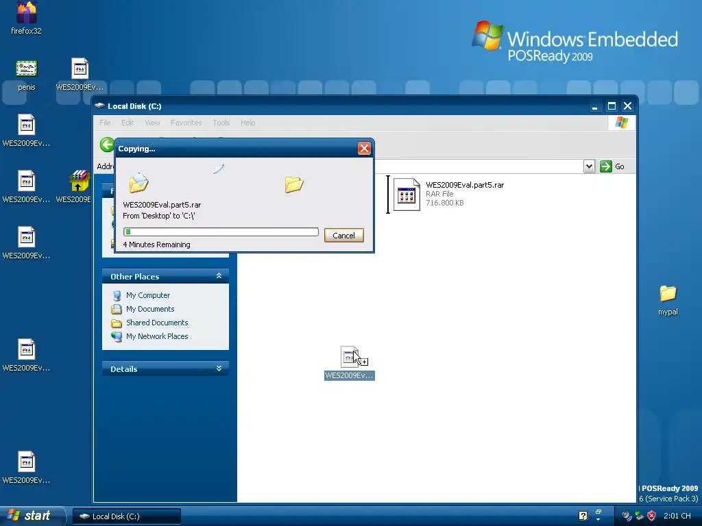Click the Start button
Screen dimensions: 702x526
coord(32,516)
